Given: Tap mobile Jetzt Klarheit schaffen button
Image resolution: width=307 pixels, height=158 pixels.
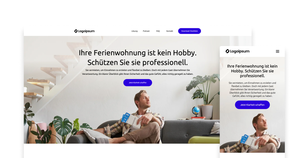Looking at the screenshot, I should point(253,105).
